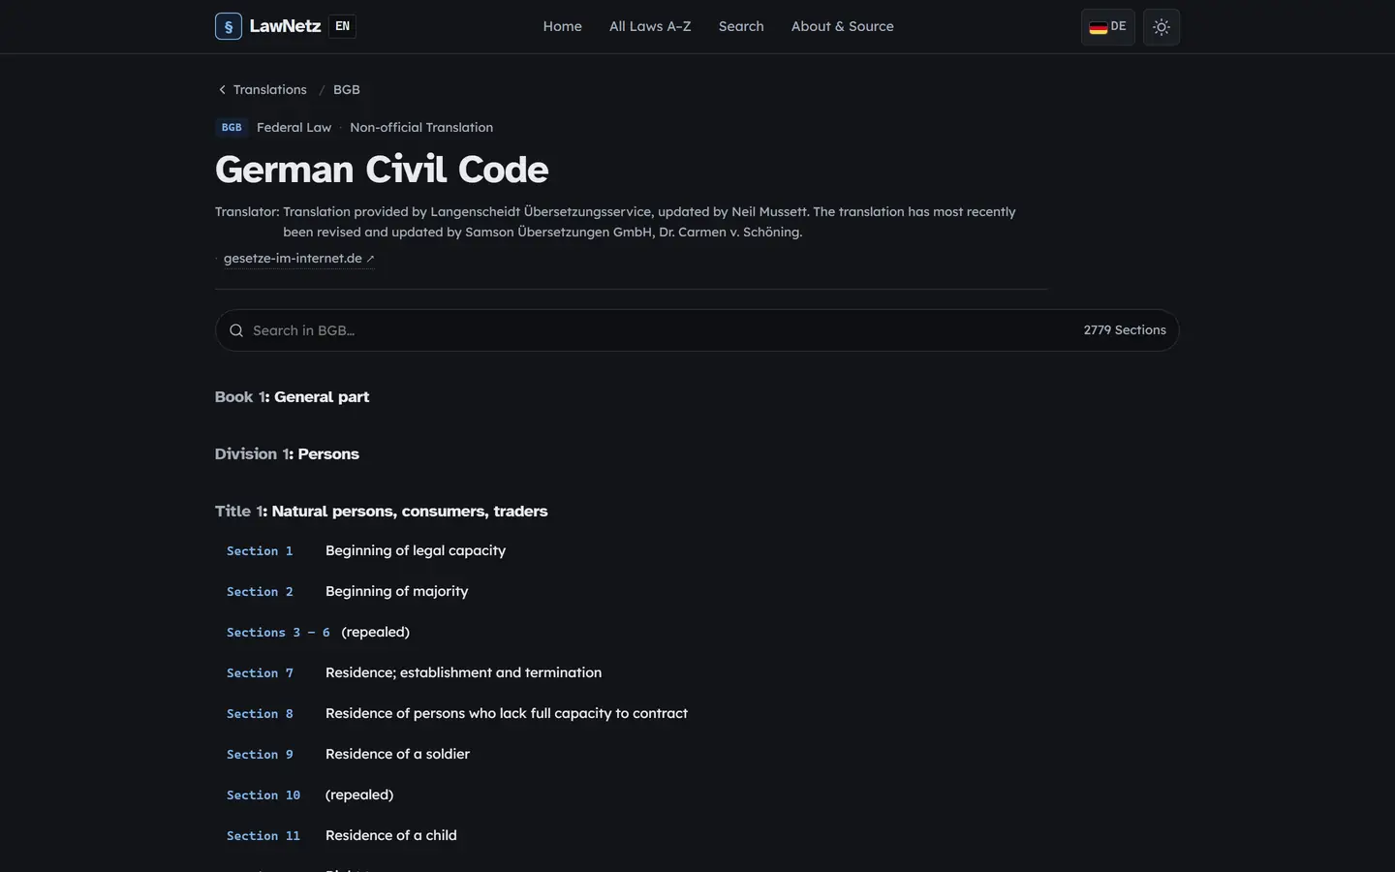This screenshot has height=872, width=1395.
Task: Open Section 1 Beginning of legal capacity
Action: (x=697, y=550)
